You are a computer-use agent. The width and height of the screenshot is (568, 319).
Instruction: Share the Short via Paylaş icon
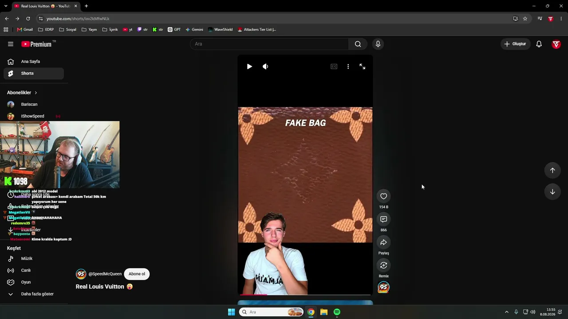(x=384, y=242)
